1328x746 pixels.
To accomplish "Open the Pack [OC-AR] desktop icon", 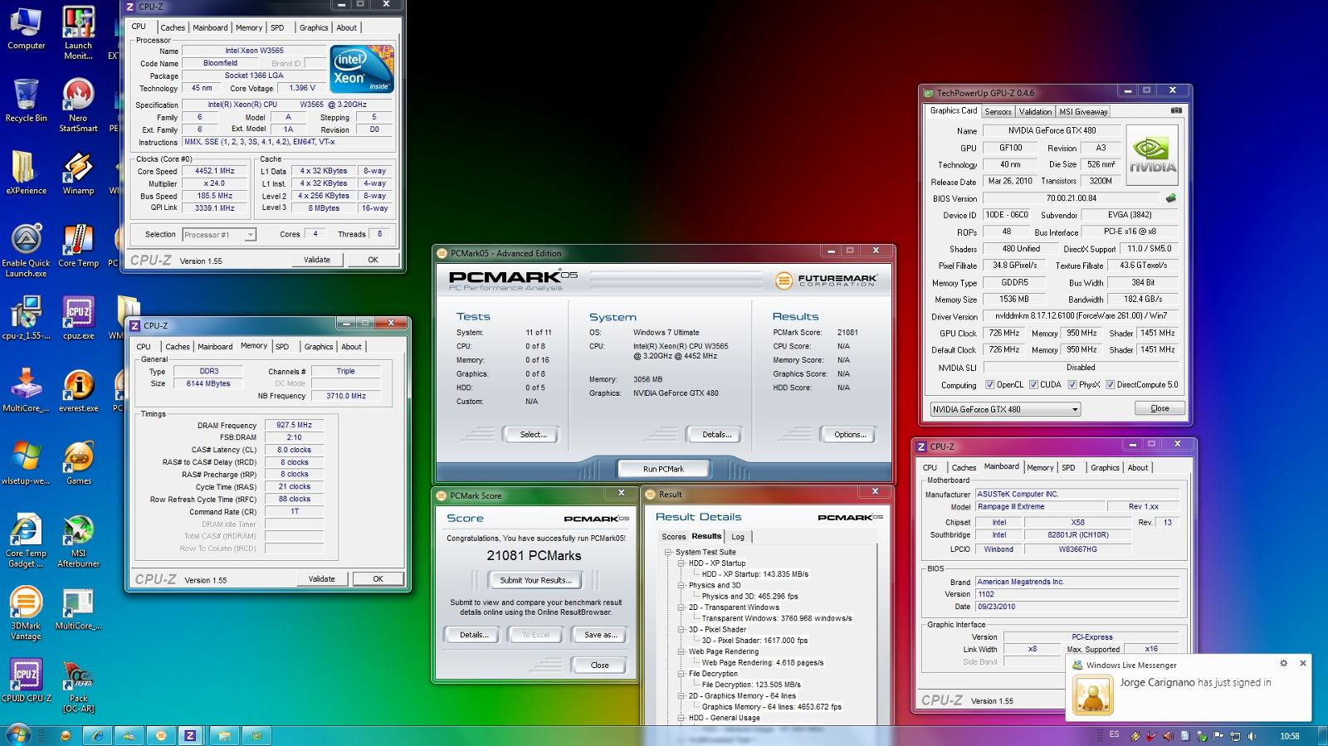I will [78, 685].
